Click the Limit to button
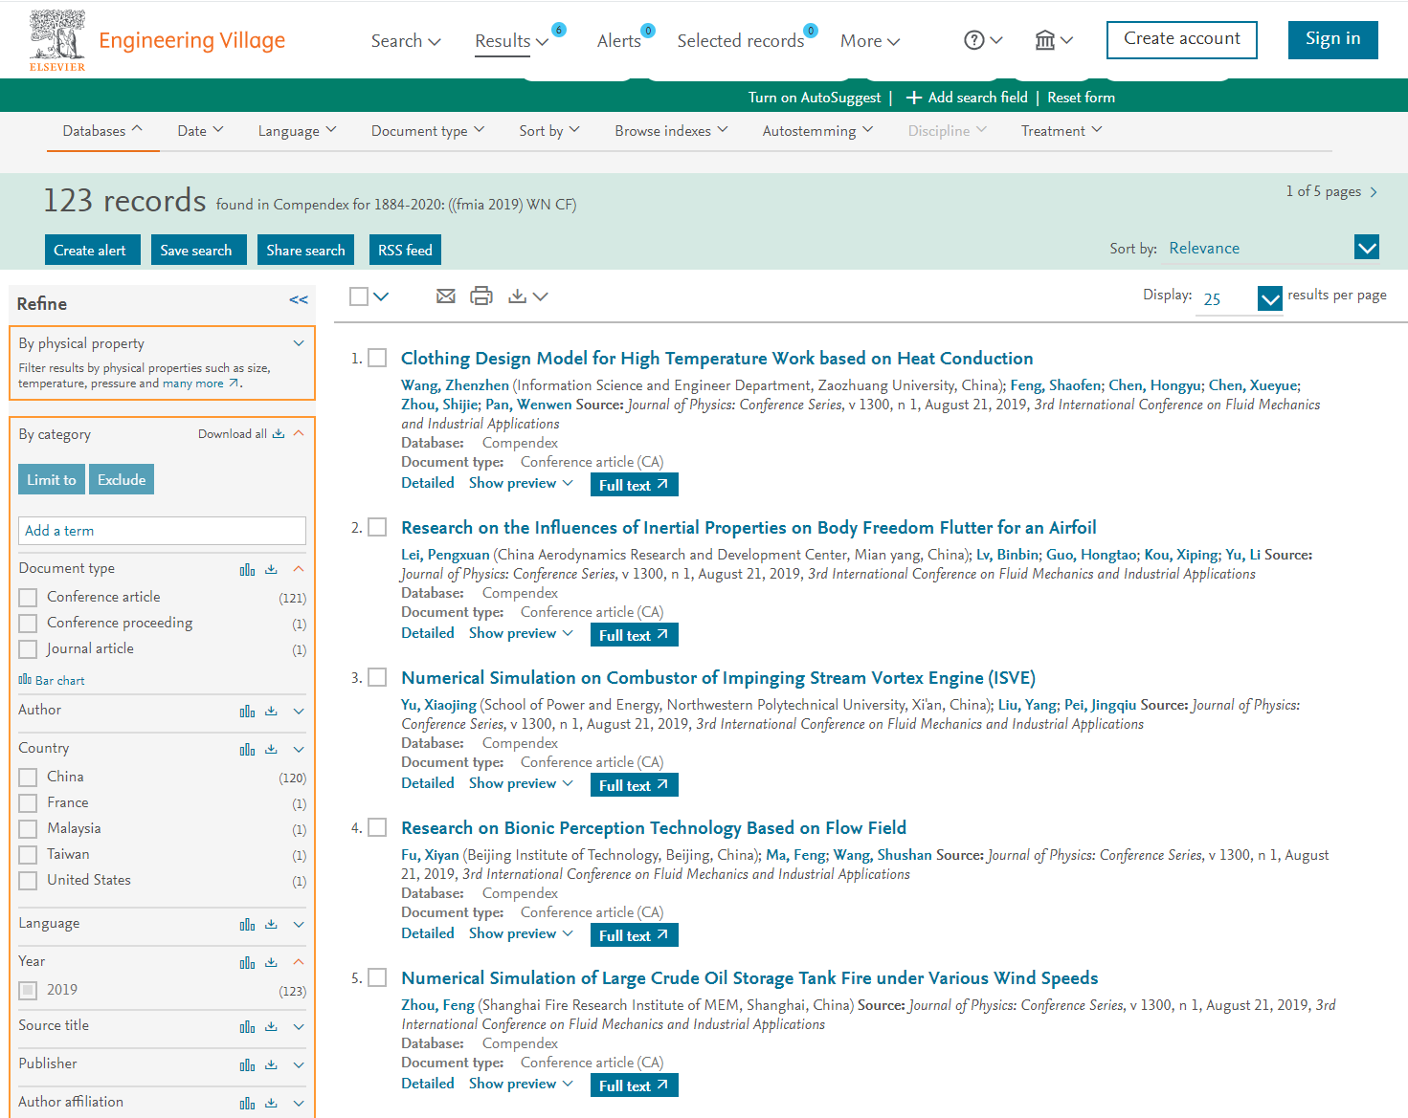The image size is (1408, 1118). [52, 479]
